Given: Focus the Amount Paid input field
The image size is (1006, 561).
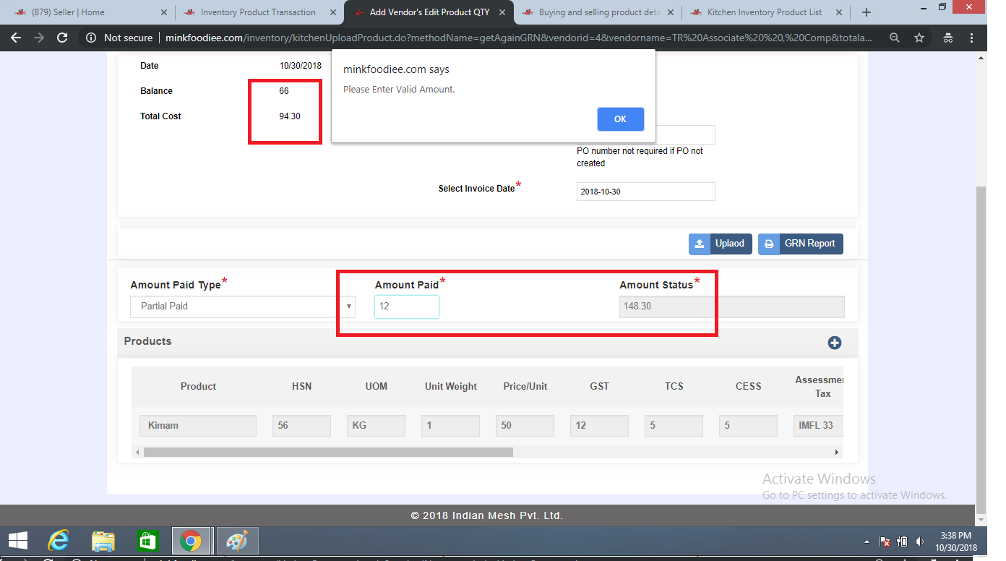Looking at the screenshot, I should [x=407, y=307].
